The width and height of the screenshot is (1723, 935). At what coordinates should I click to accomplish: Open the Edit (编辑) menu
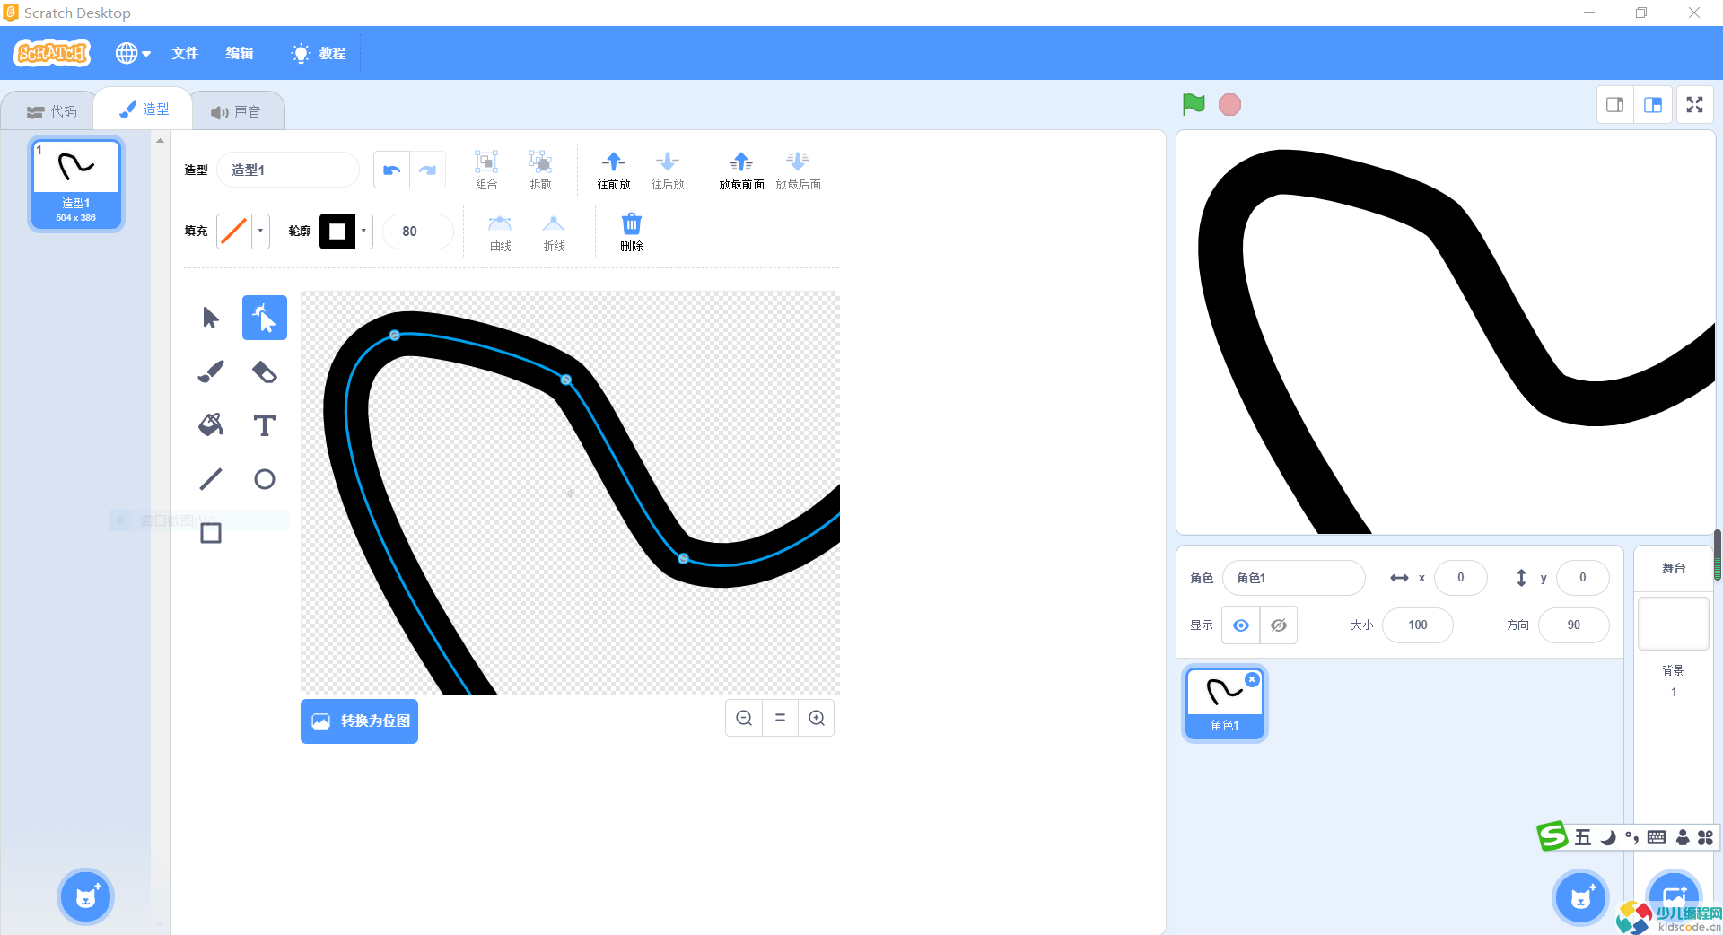[x=240, y=53]
